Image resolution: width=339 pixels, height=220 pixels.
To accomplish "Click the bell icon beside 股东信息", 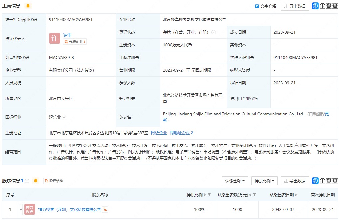I will point(36,181).
